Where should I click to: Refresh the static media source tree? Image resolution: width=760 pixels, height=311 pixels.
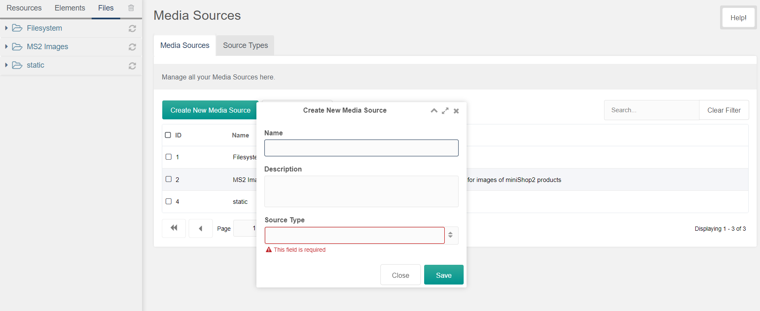pos(132,66)
